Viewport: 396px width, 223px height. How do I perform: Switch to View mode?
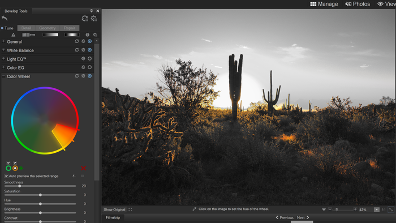(386, 4)
